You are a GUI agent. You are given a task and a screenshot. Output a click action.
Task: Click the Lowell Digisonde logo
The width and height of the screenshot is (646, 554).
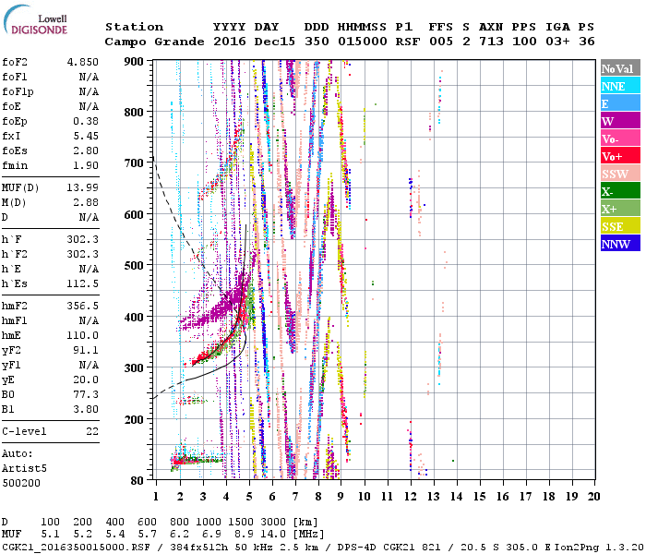(x=35, y=19)
